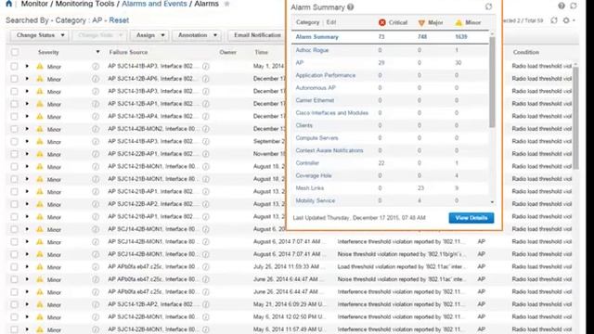Sort by Time column header
The height and width of the screenshot is (334, 594).
[262, 52]
